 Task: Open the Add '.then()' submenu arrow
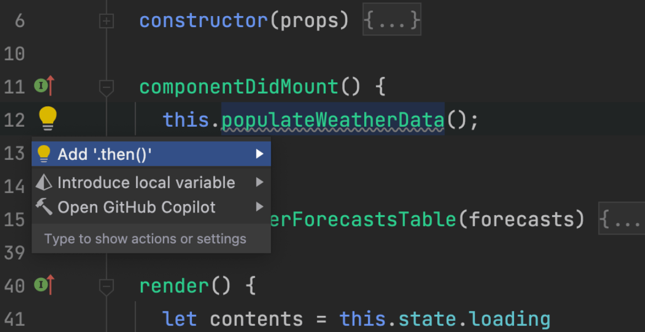(260, 153)
